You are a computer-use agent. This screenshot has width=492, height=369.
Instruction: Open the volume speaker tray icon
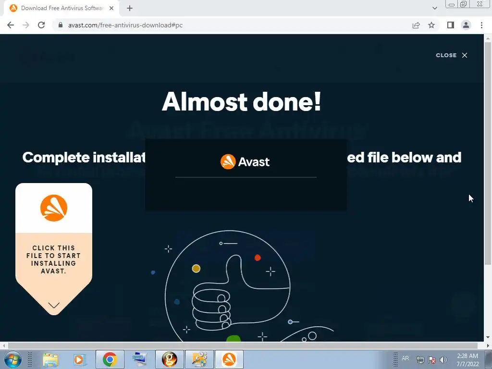(443, 360)
